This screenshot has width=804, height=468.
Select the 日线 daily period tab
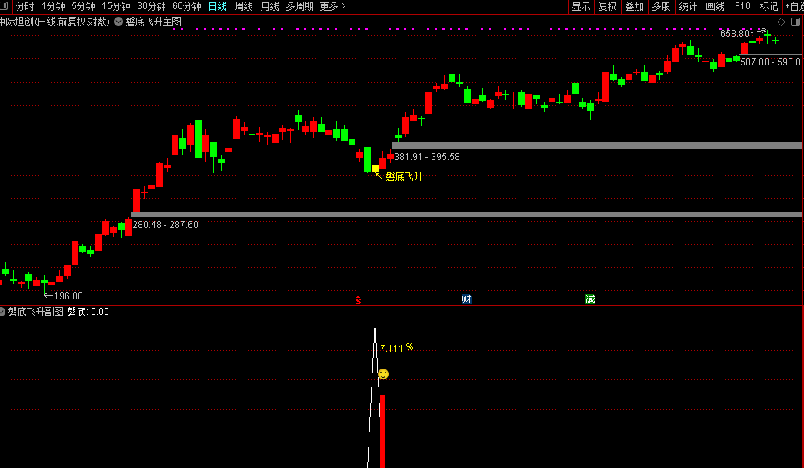pyautogui.click(x=218, y=6)
